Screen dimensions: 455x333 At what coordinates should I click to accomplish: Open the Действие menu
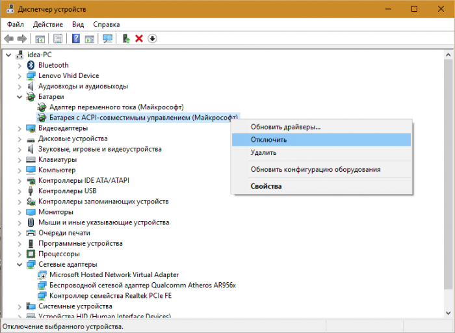(x=47, y=24)
